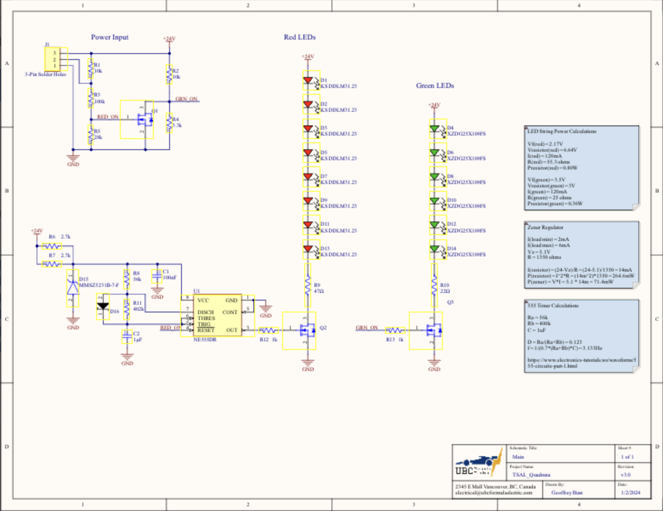Collapse the LED String Power Calculations note

coord(526,128)
